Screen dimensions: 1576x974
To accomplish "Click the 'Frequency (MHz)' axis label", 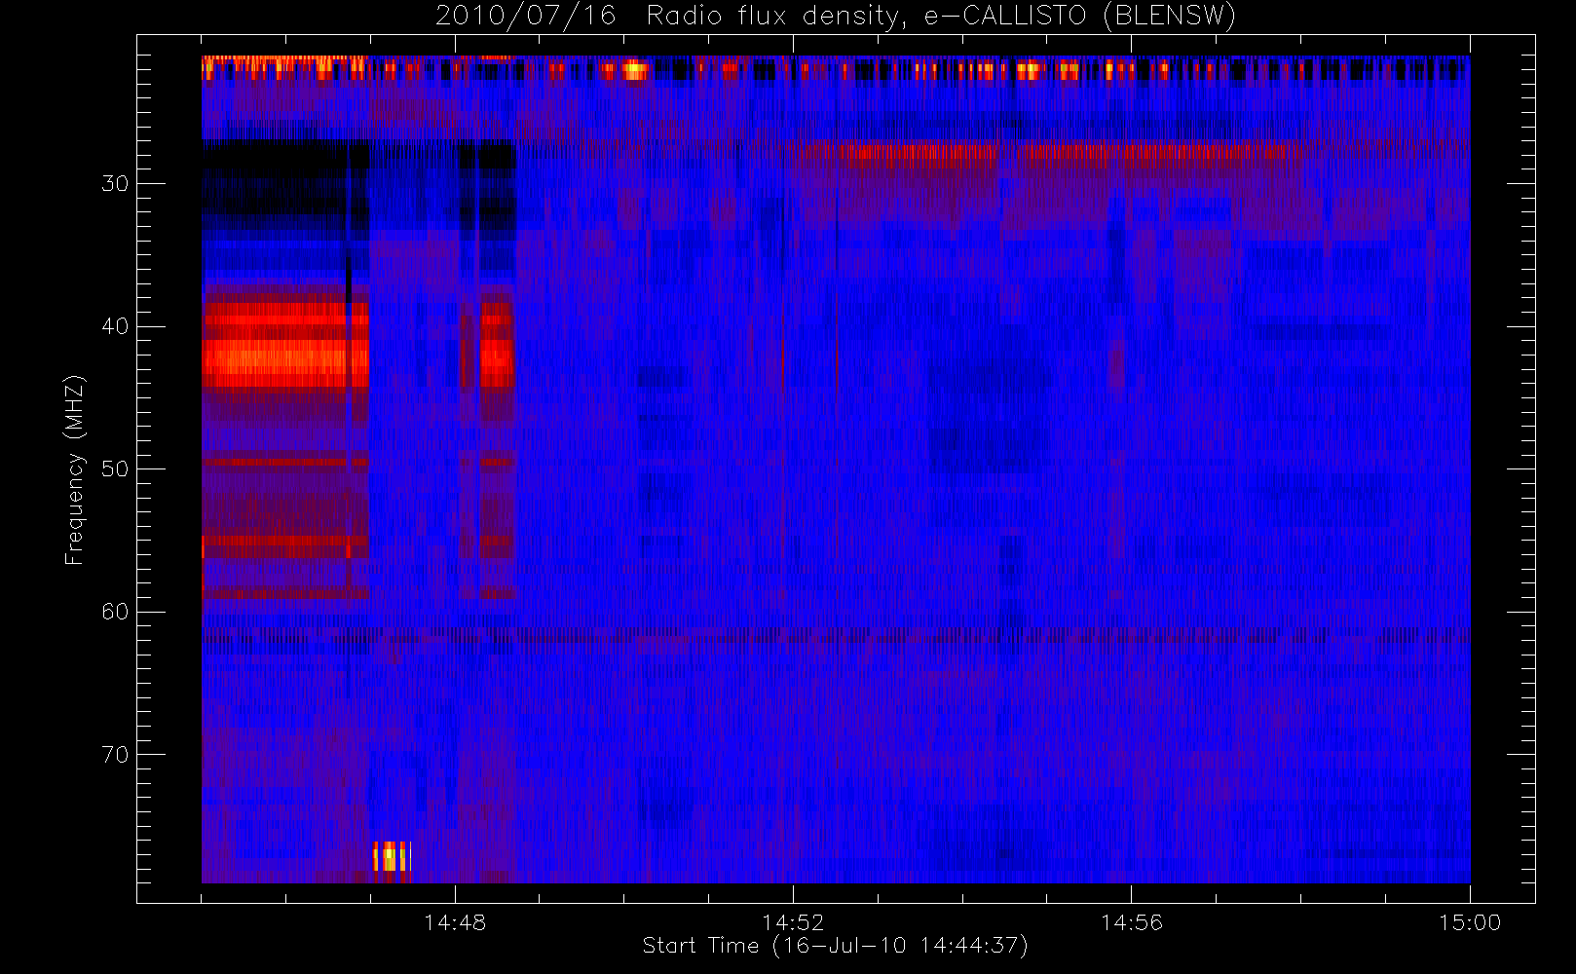I will tap(74, 470).
